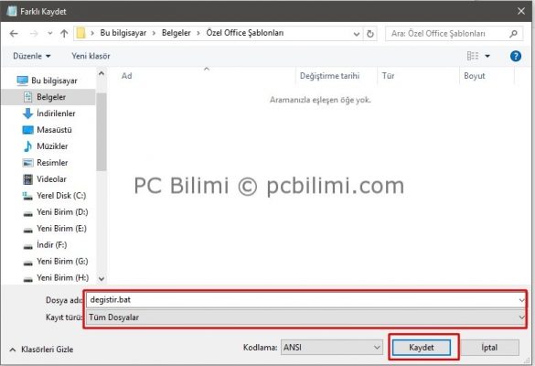Collapse folders with Klasörleri Gizle
This screenshot has width=535, height=366.
point(41,350)
